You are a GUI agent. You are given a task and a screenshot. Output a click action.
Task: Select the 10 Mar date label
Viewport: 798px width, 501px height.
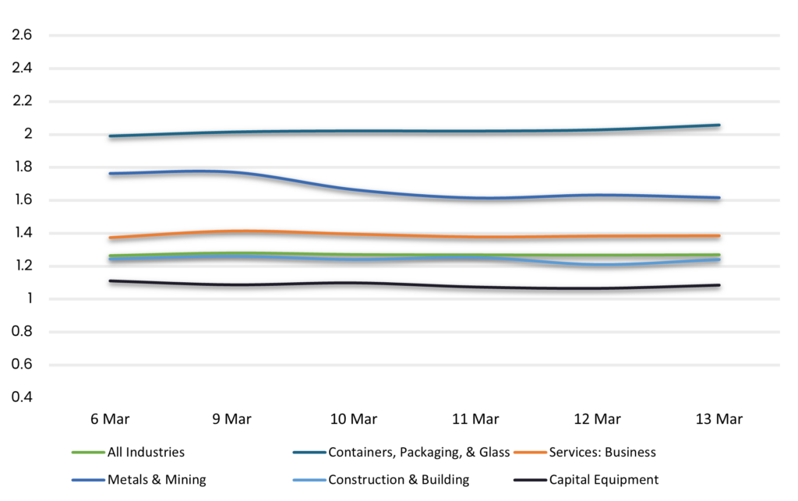pyautogui.click(x=353, y=419)
